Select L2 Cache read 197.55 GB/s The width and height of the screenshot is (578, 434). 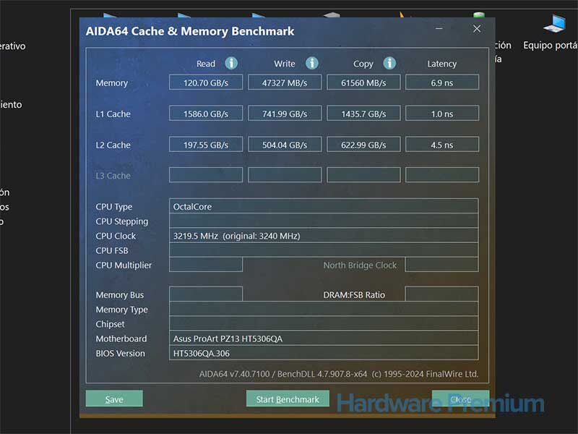coord(206,144)
